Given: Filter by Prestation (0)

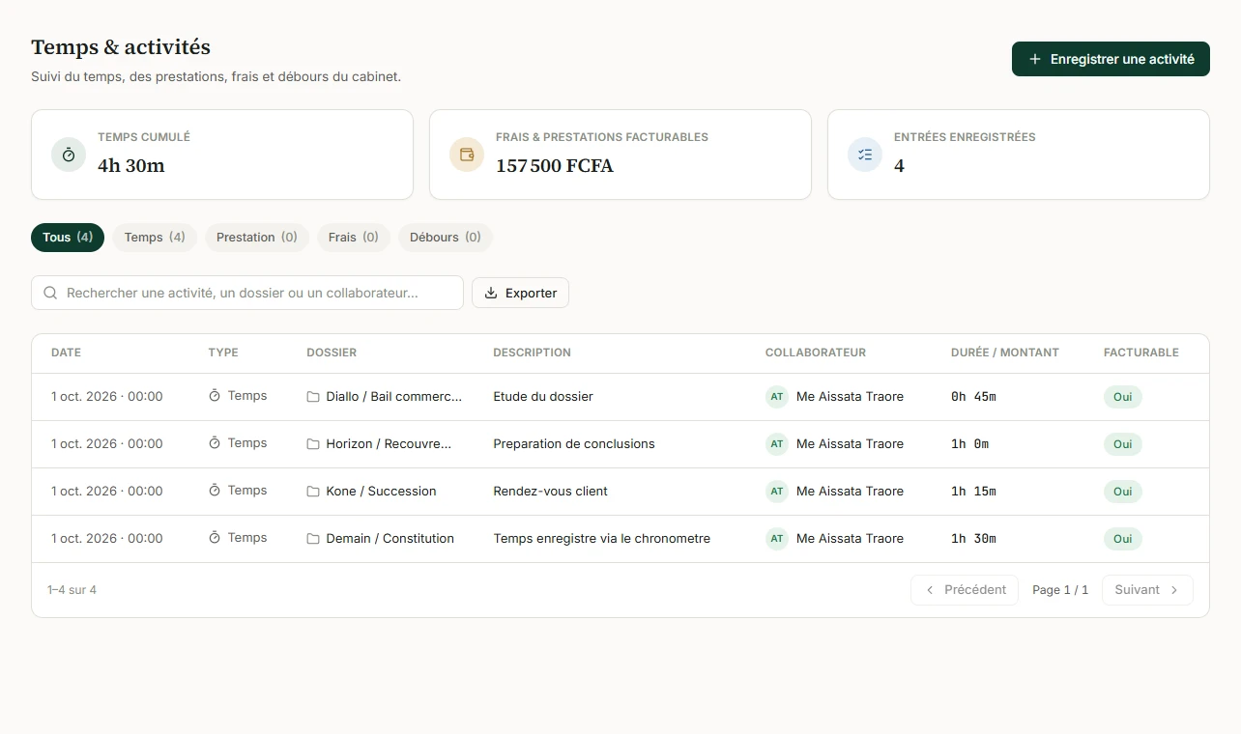Looking at the screenshot, I should pyautogui.click(x=257, y=238).
